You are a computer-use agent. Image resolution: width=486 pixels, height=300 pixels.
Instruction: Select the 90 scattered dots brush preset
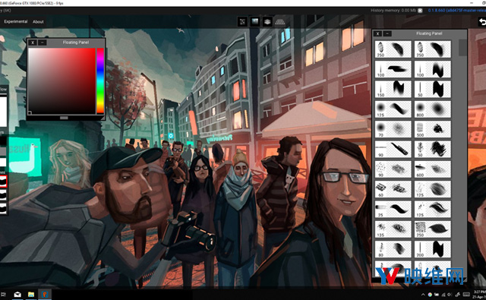click(393, 169)
